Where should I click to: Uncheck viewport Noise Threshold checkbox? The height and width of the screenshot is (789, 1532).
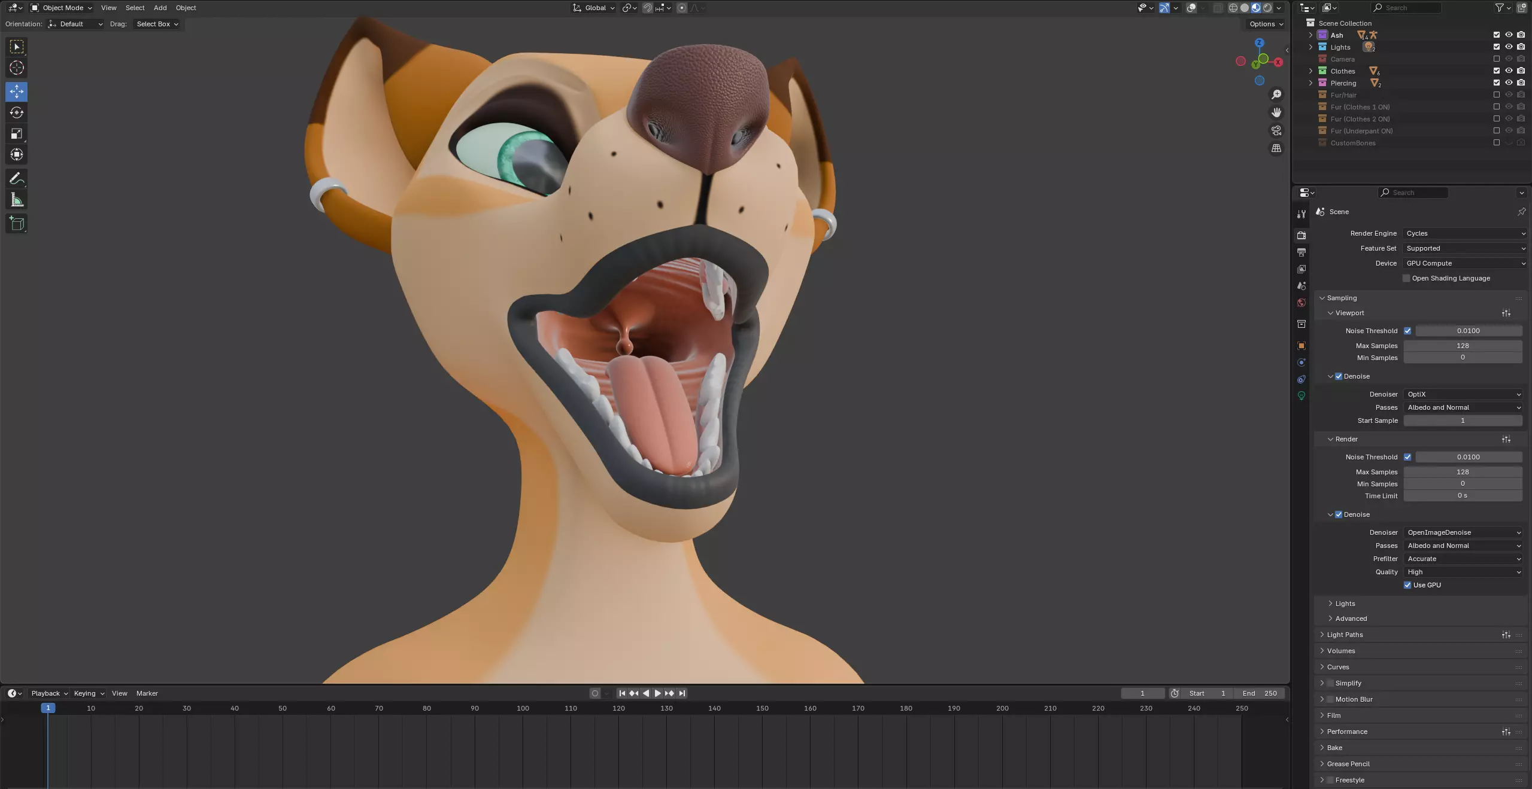tap(1407, 331)
